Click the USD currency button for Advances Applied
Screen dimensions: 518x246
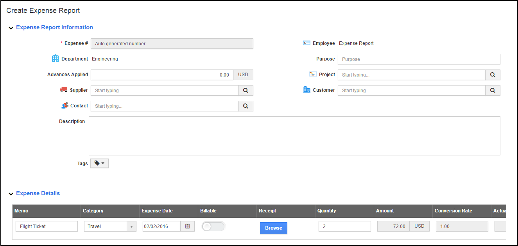point(243,75)
